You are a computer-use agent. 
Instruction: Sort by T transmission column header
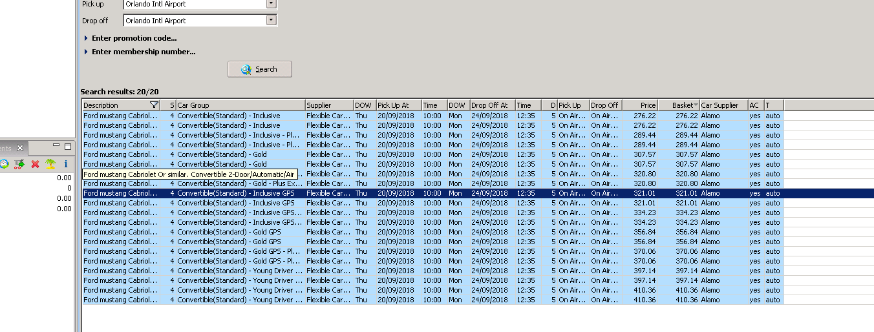[x=774, y=105]
